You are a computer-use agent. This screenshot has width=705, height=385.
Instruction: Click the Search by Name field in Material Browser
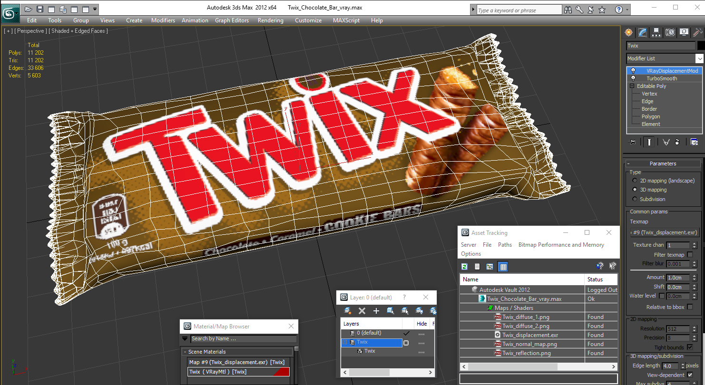[244, 339]
